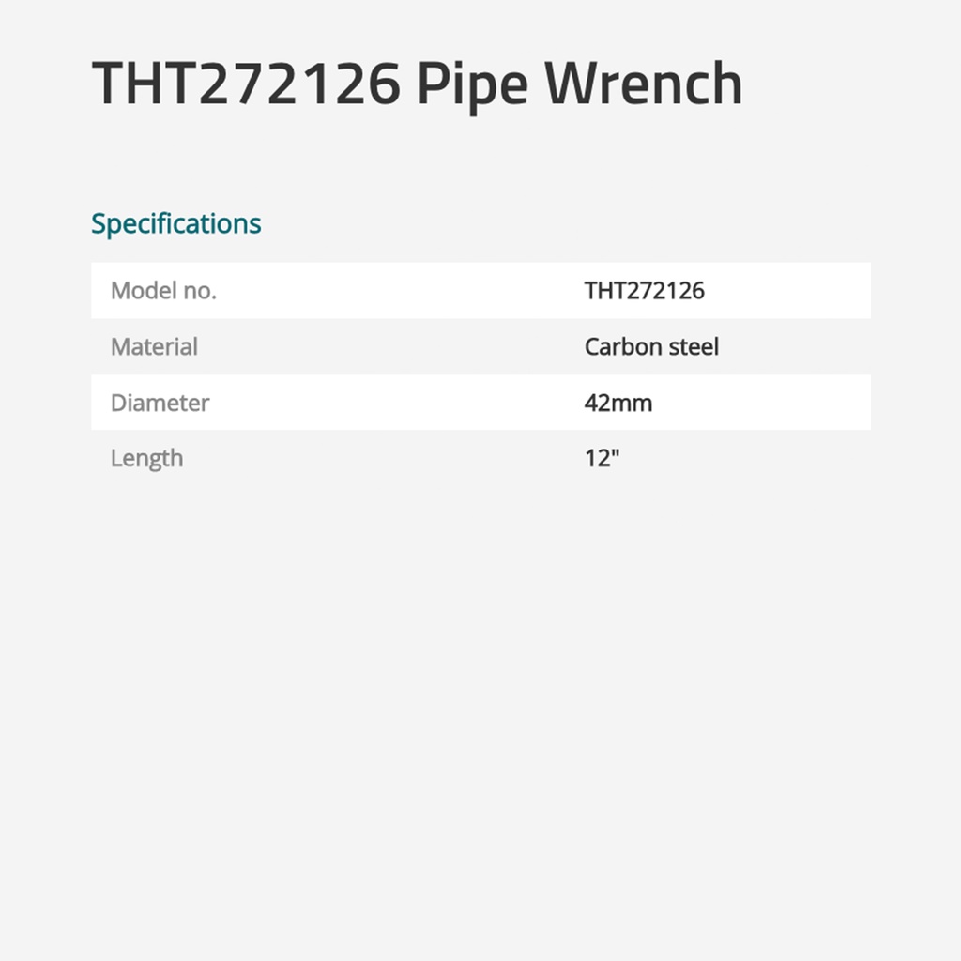Click the THT272126 model number in page title
Viewport: 961px width, 961px height.
click(246, 84)
